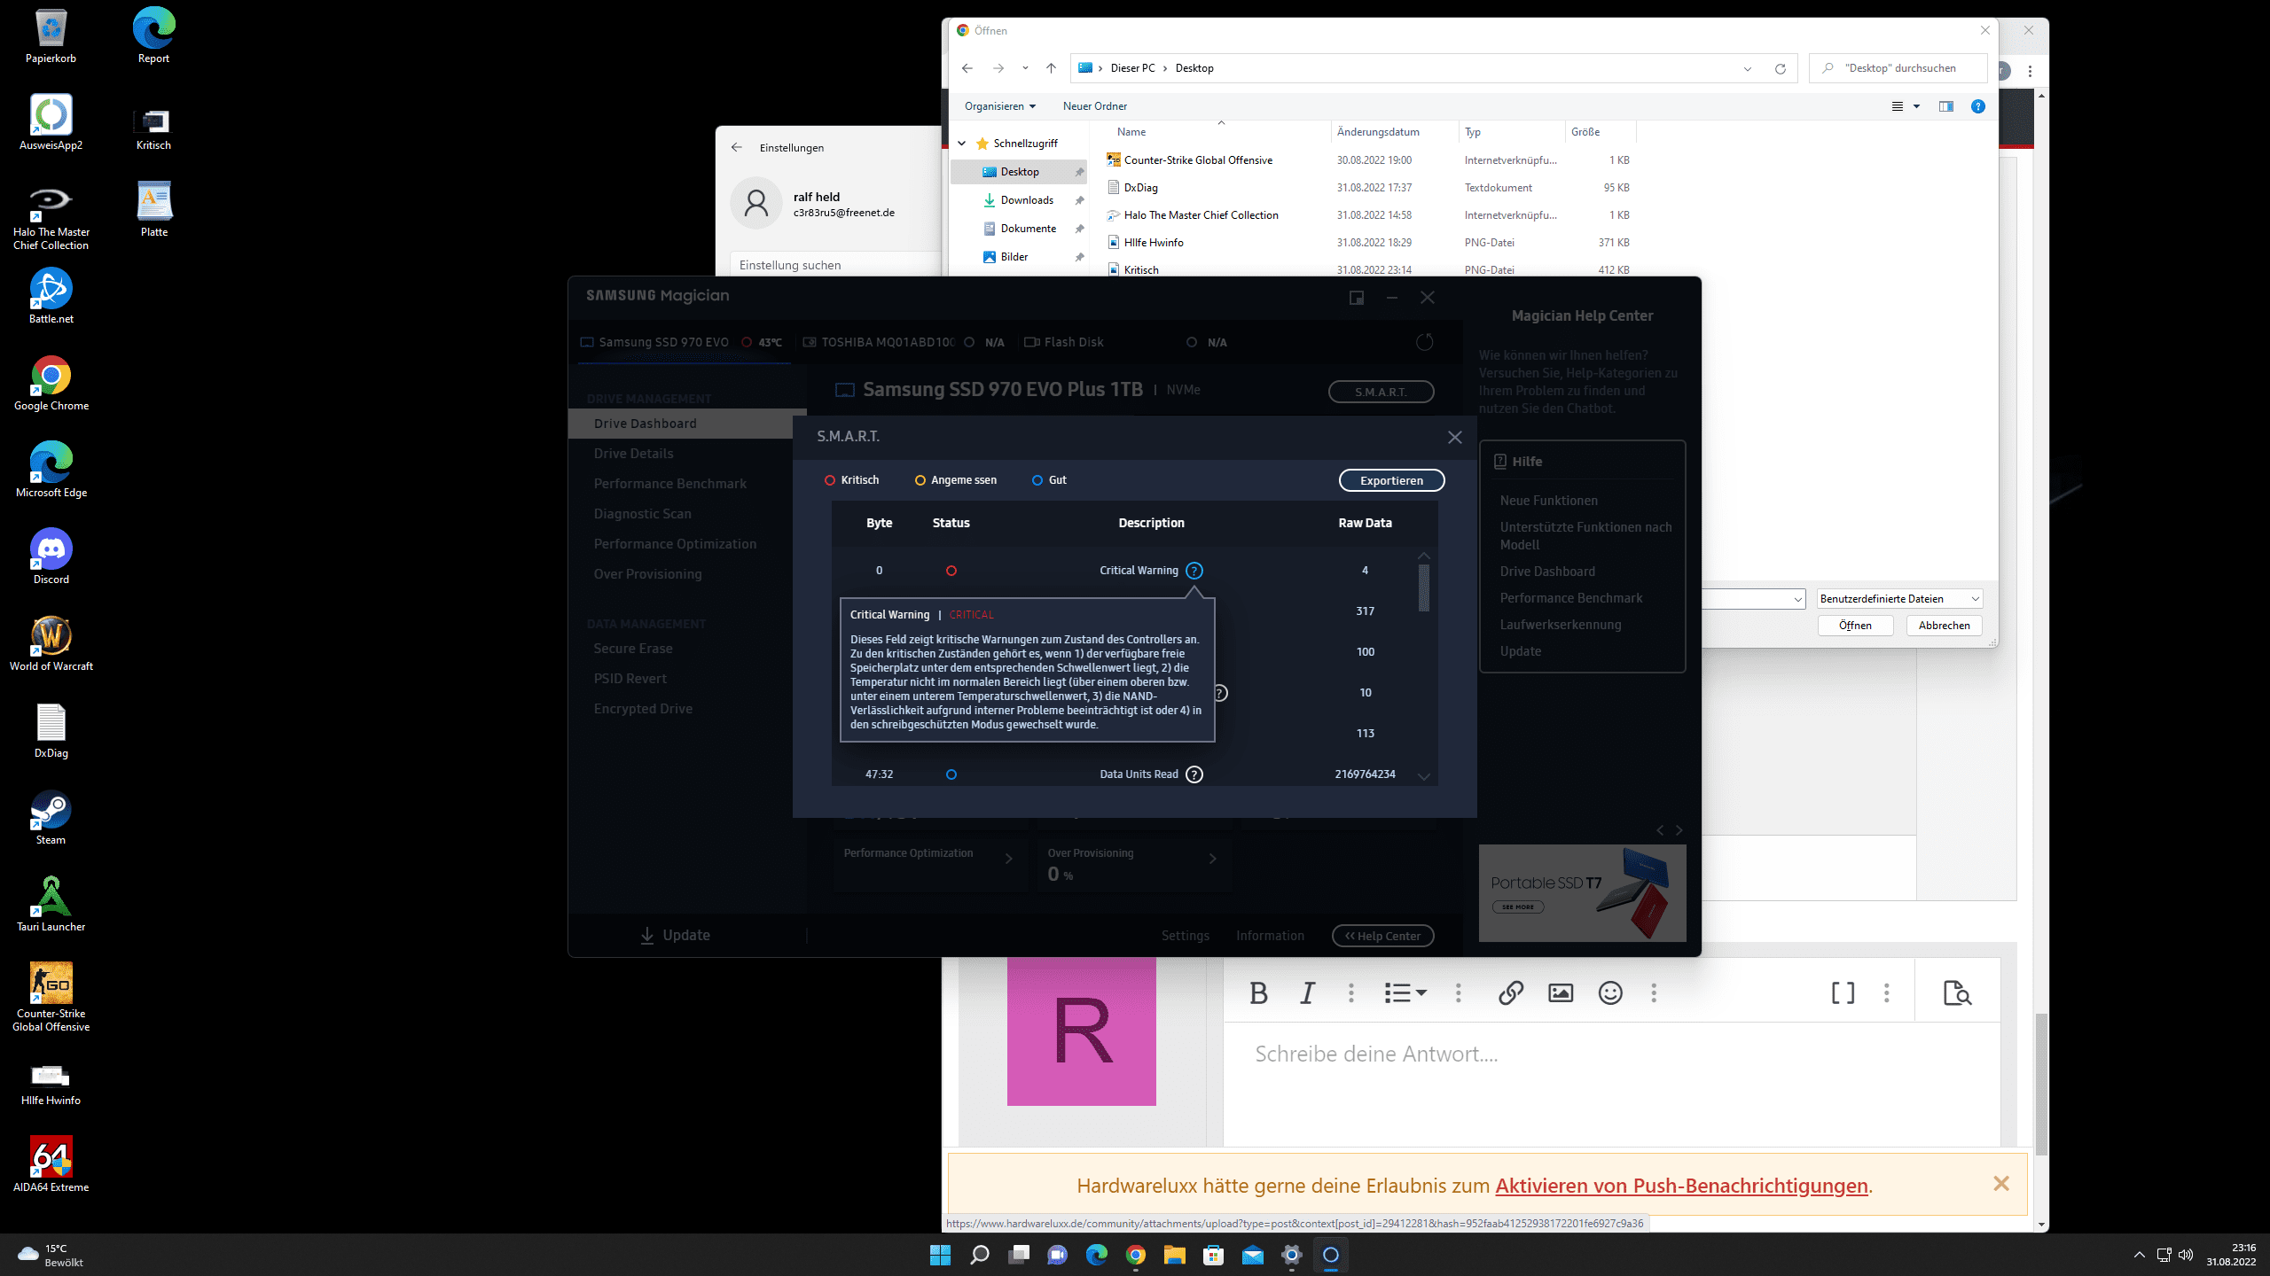Screen dimensions: 2270x1276
Task: Click the Öffnen button in the dialog
Action: click(x=1855, y=626)
